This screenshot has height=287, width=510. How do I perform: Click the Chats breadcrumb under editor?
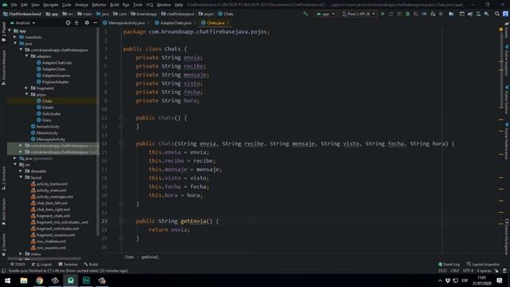(129, 257)
